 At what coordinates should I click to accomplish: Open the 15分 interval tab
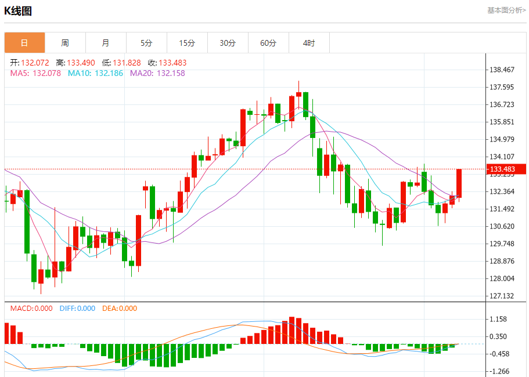pos(187,43)
